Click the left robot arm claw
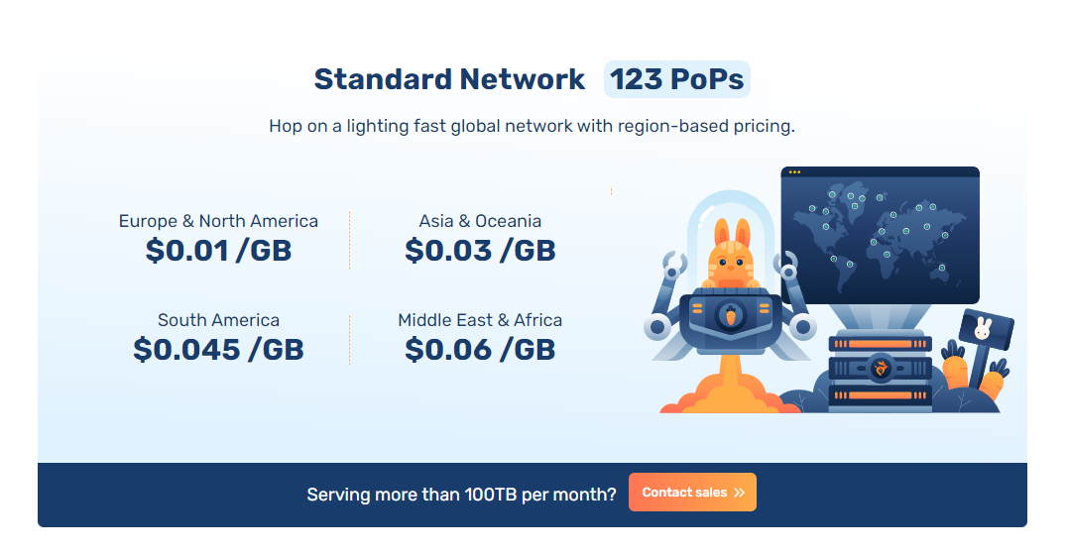 [x=672, y=264]
